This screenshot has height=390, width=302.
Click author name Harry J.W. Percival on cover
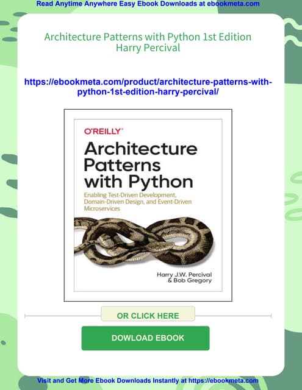184,274
